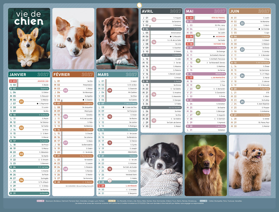Click the hanging hole ring at top

click(x=139, y=5)
